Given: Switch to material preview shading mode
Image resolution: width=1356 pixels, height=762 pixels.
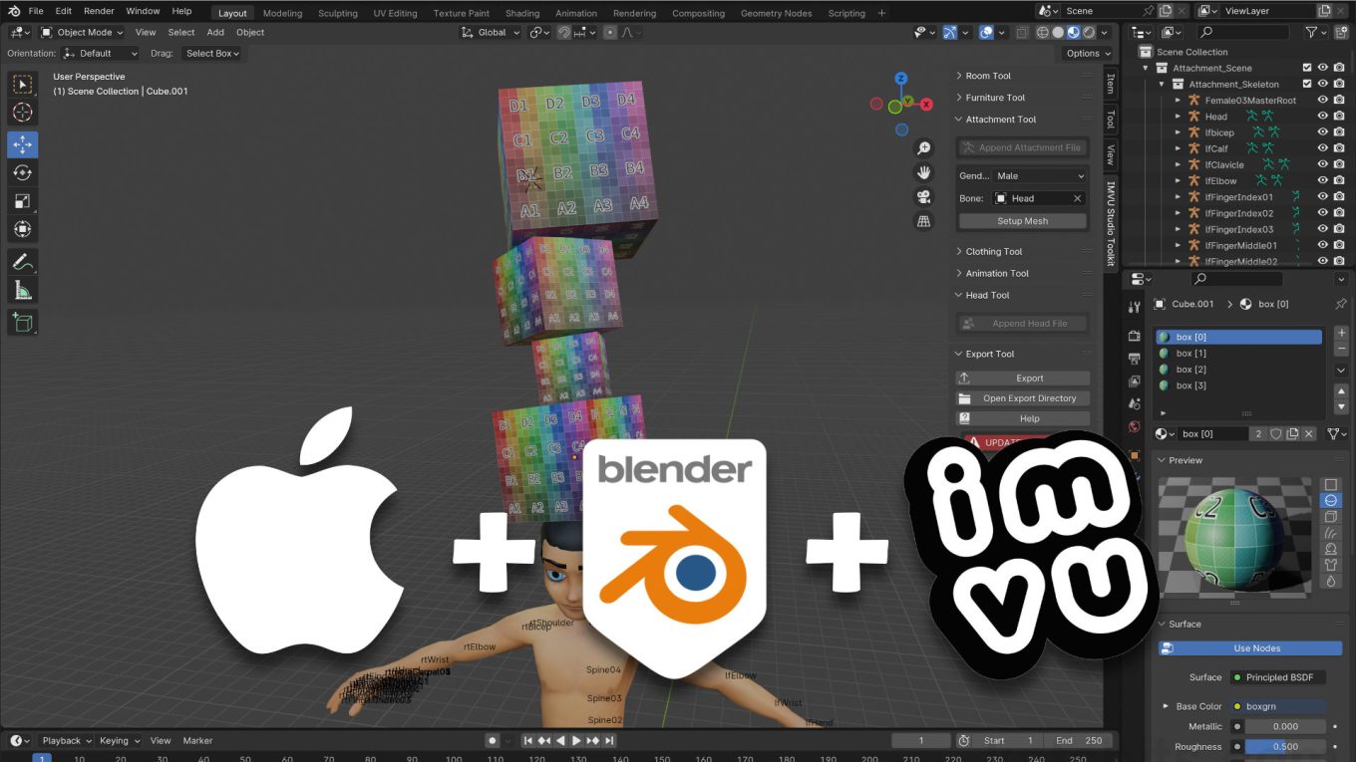Looking at the screenshot, I should click(x=1074, y=32).
